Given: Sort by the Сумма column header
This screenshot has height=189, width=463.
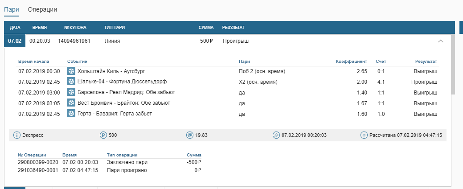Looking at the screenshot, I should click(x=206, y=28).
